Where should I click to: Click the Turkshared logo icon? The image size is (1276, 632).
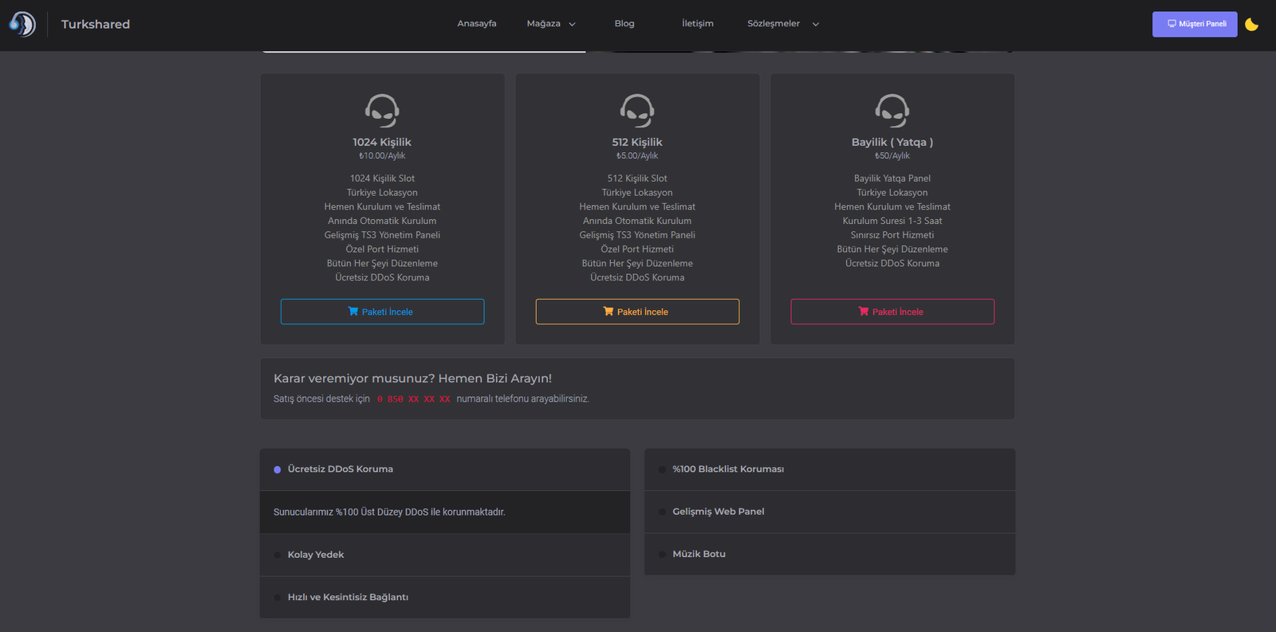22,24
